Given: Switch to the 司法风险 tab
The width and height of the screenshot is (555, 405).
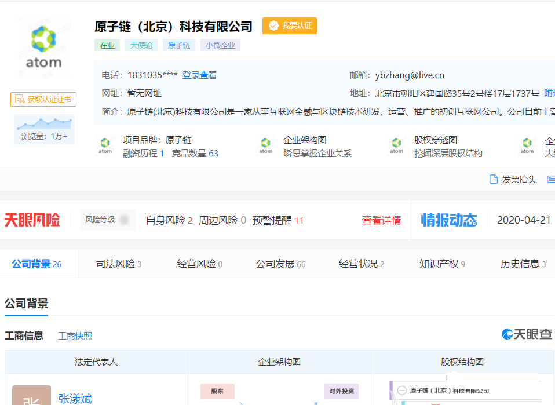Looking at the screenshot, I should (118, 264).
